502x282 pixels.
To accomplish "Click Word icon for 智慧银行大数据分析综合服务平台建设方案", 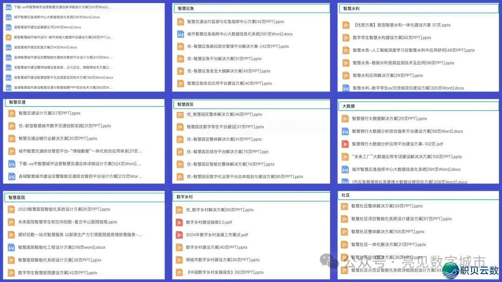I will pos(345,131).
